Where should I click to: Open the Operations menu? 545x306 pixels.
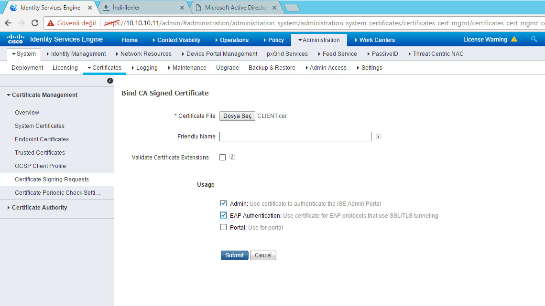click(232, 40)
